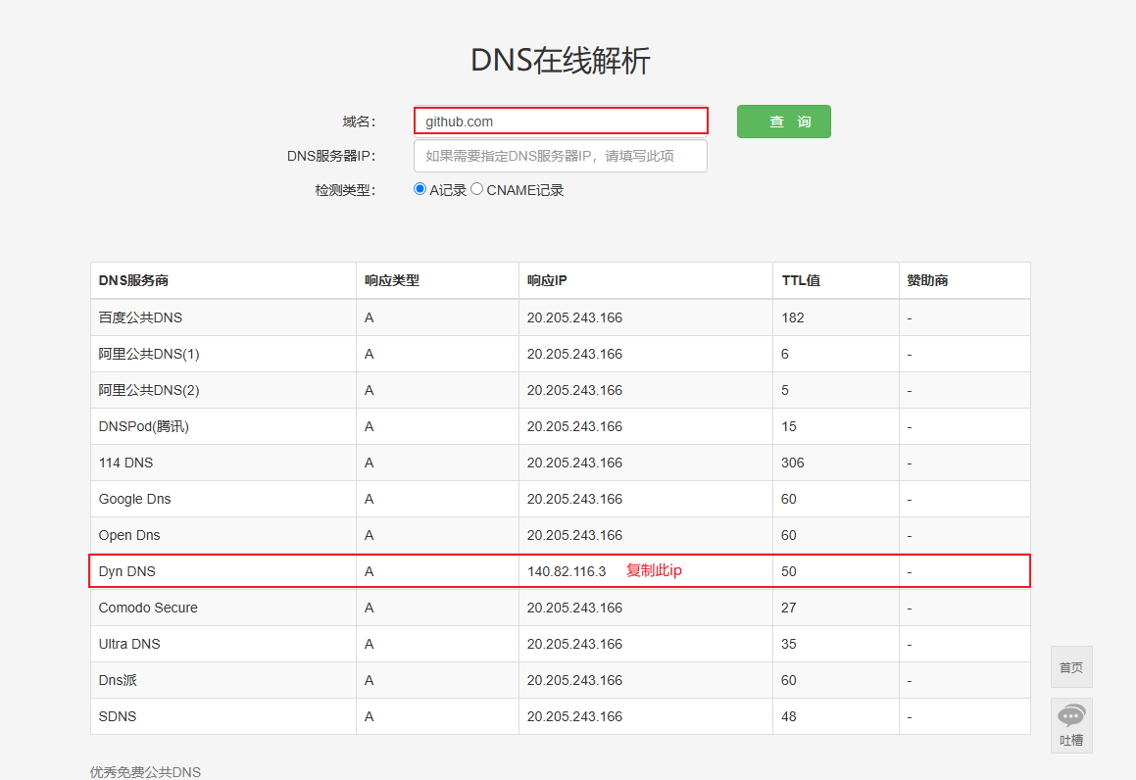This screenshot has width=1136, height=780.
Task: Click the domain field containing github.com
Action: [x=561, y=121]
